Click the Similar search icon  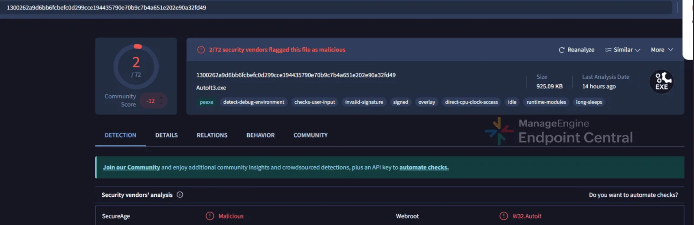click(609, 50)
